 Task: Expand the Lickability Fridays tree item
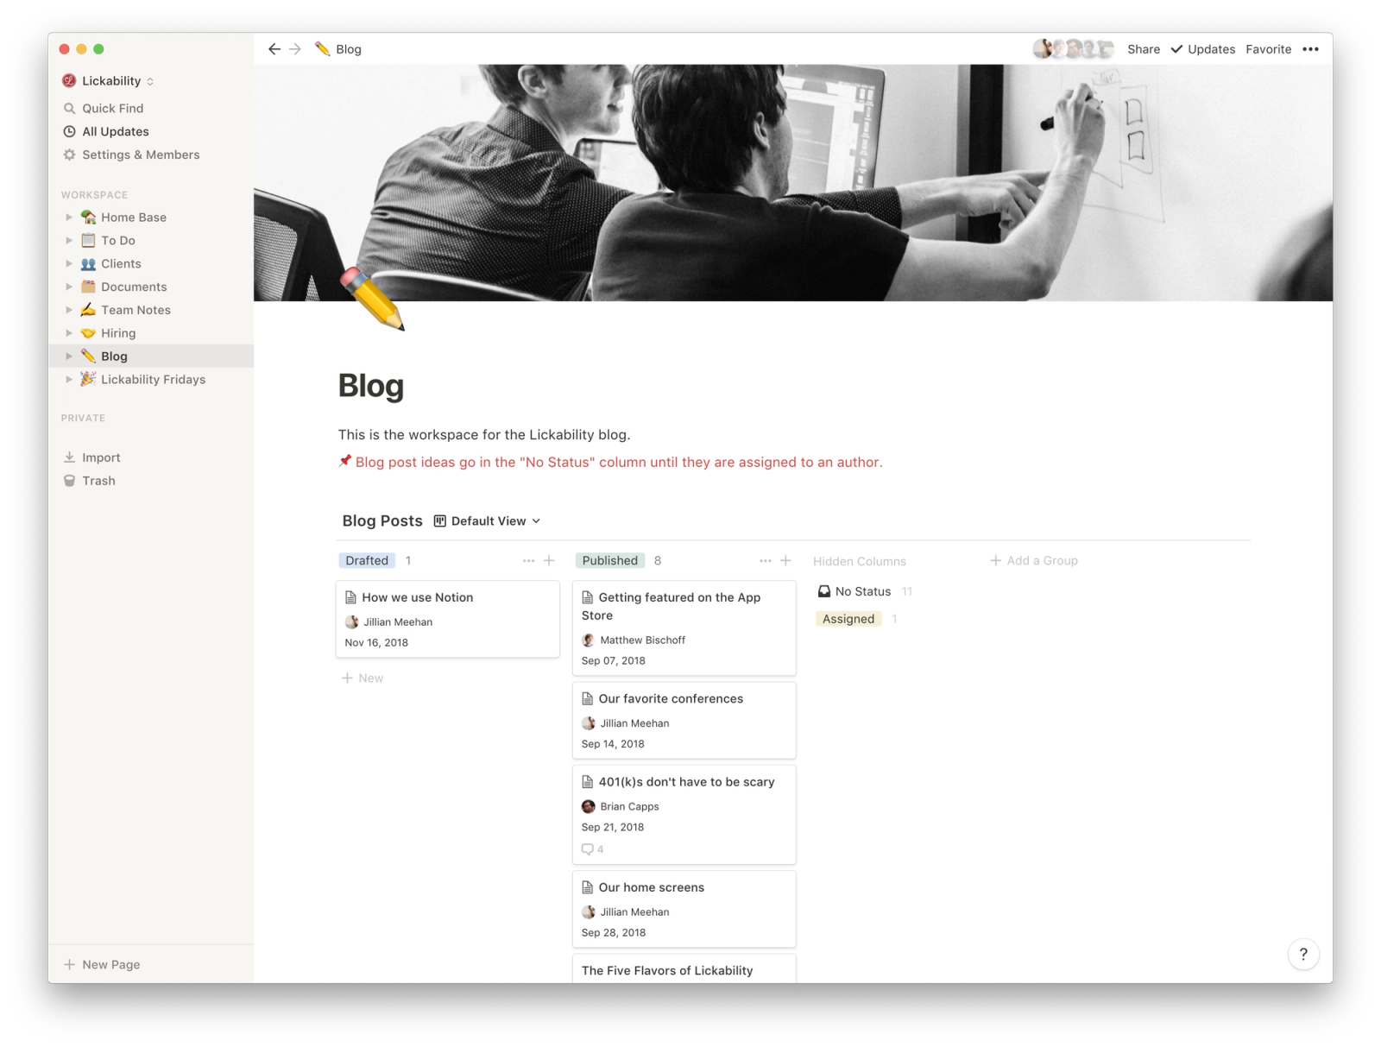(69, 380)
